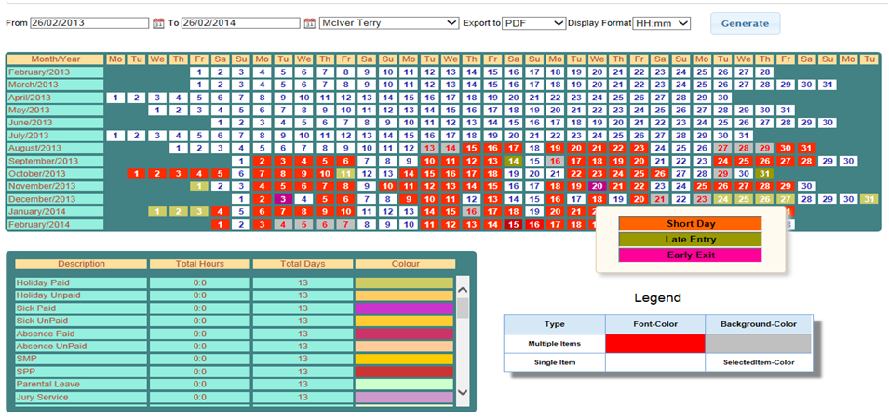Select the Late Entry legend entry

690,240
